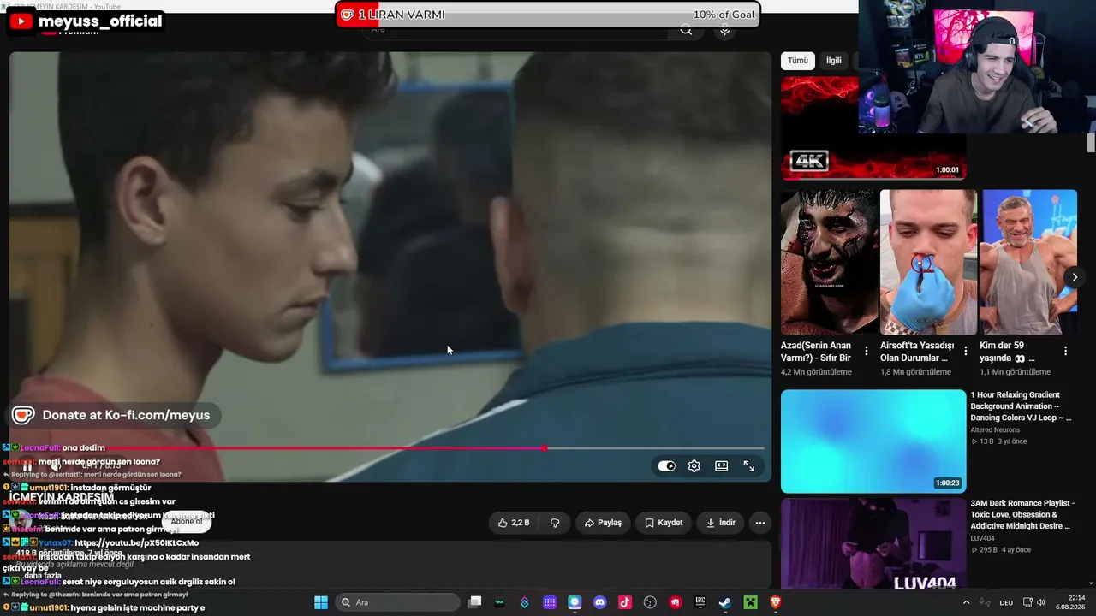Open TikTok from the taskbar
Image resolution: width=1096 pixels, height=616 pixels.
click(x=625, y=602)
